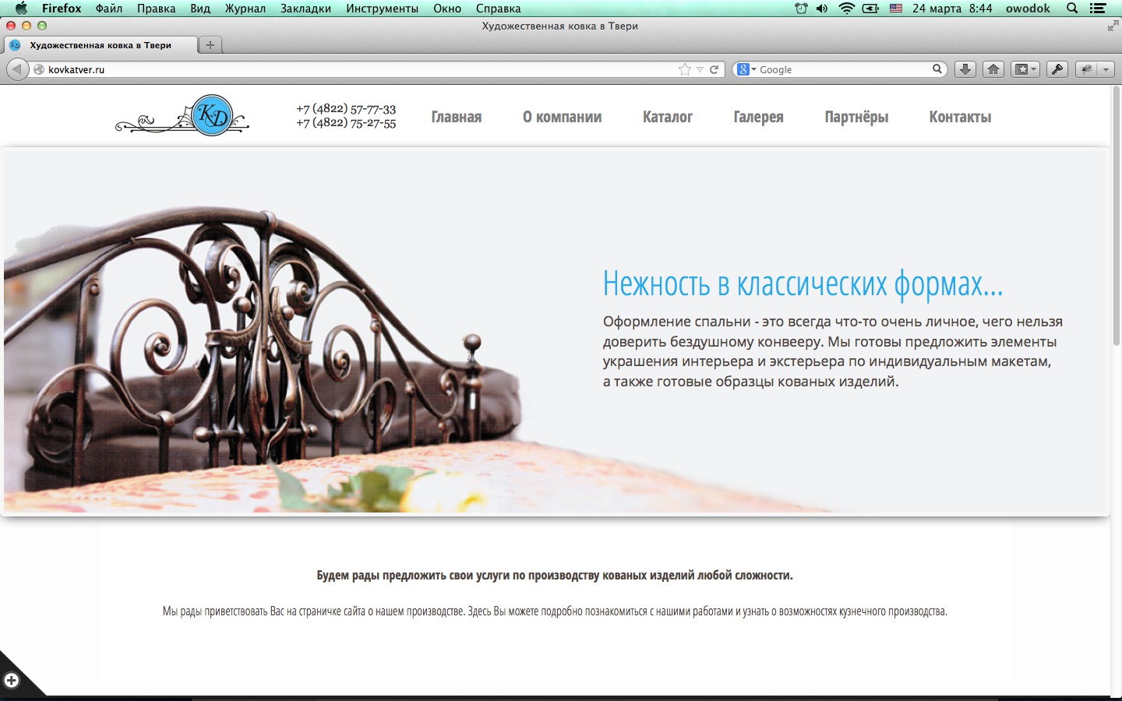Open the add-on button's dropdown arrow
Image resolution: width=1122 pixels, height=701 pixels.
(x=1106, y=69)
